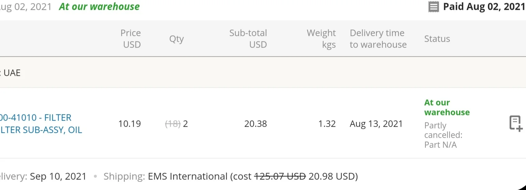526x190 pixels.
Task: Click the struck-through 125.07 USD cost
Action: [x=280, y=176]
